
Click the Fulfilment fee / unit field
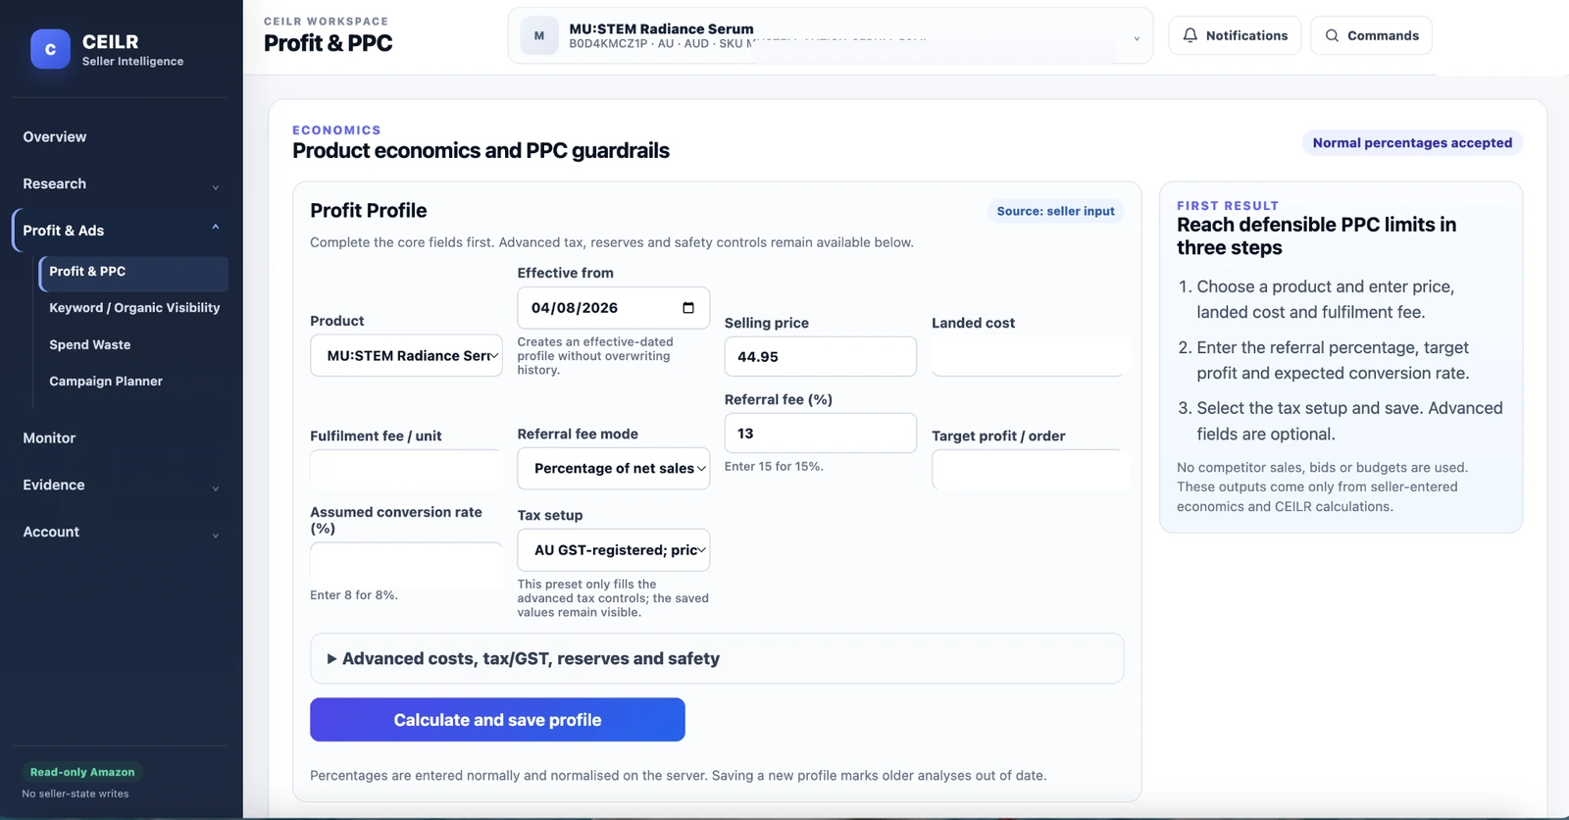pos(406,470)
